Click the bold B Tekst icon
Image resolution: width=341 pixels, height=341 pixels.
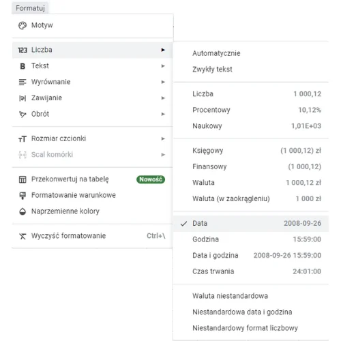click(23, 66)
